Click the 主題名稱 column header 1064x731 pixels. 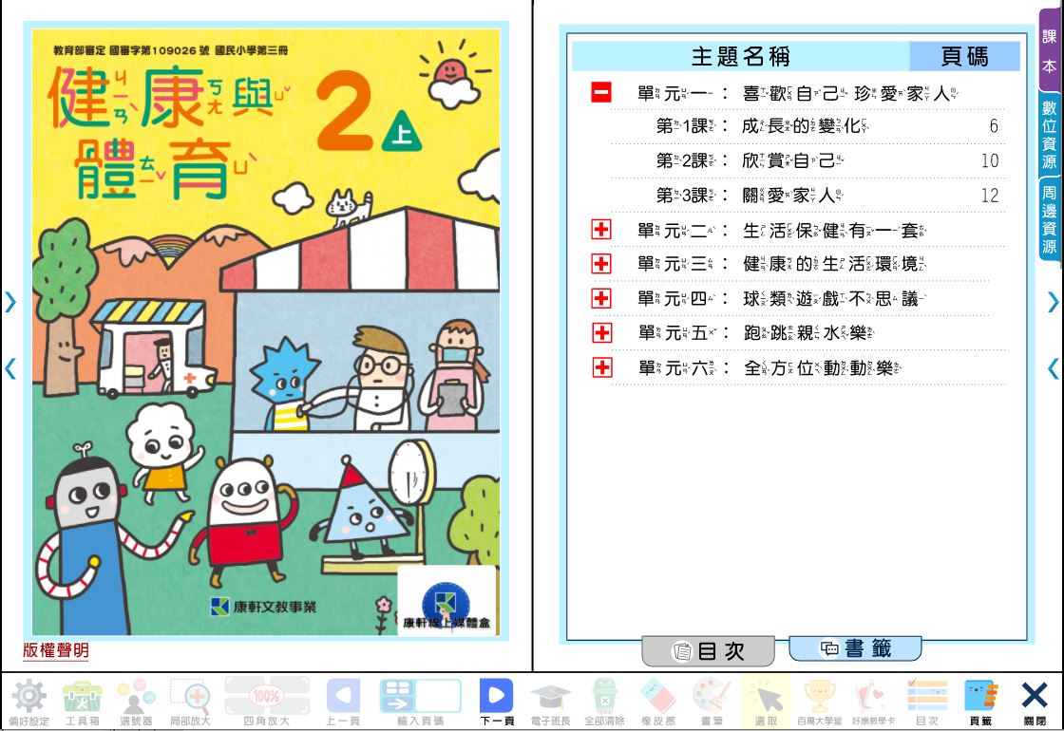740,56
